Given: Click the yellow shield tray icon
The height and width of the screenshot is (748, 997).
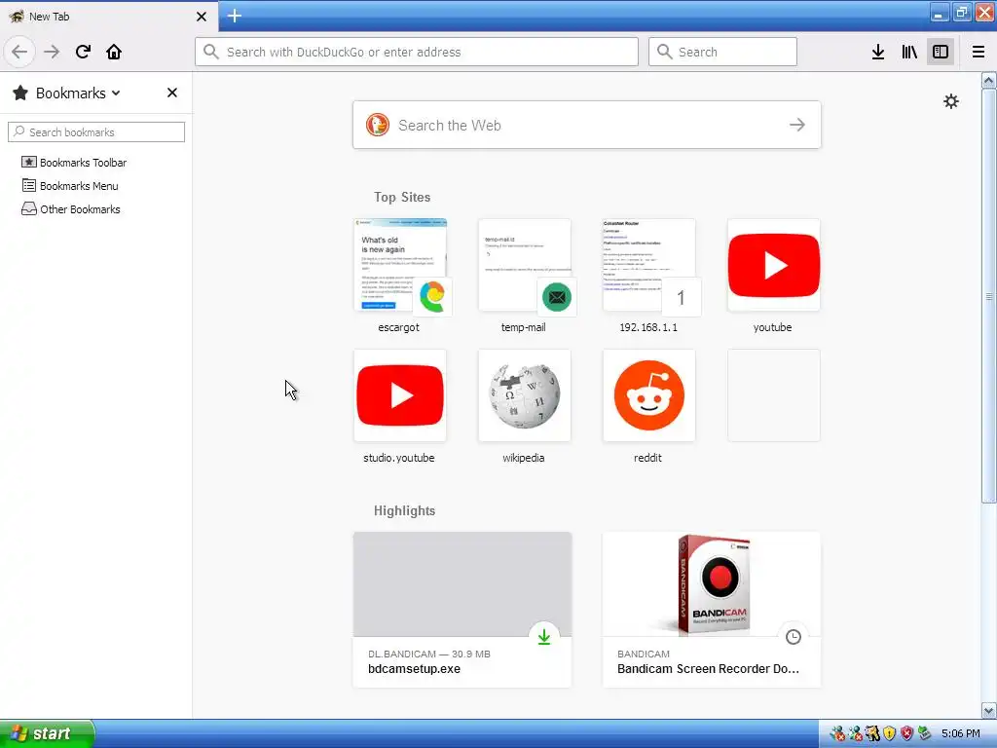Looking at the screenshot, I should 890,734.
